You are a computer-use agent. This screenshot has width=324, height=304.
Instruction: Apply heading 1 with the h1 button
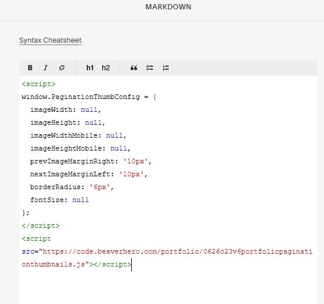pos(90,68)
